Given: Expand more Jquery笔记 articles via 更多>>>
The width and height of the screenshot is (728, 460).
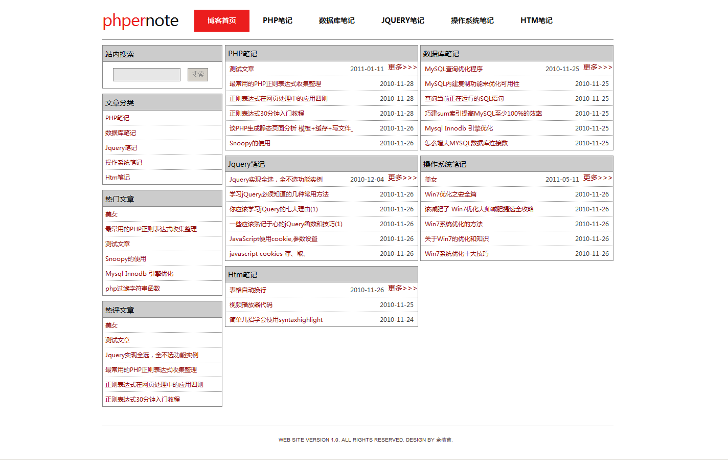Looking at the screenshot, I should coord(402,178).
